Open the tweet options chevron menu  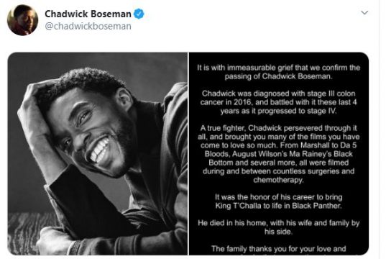click(364, 12)
